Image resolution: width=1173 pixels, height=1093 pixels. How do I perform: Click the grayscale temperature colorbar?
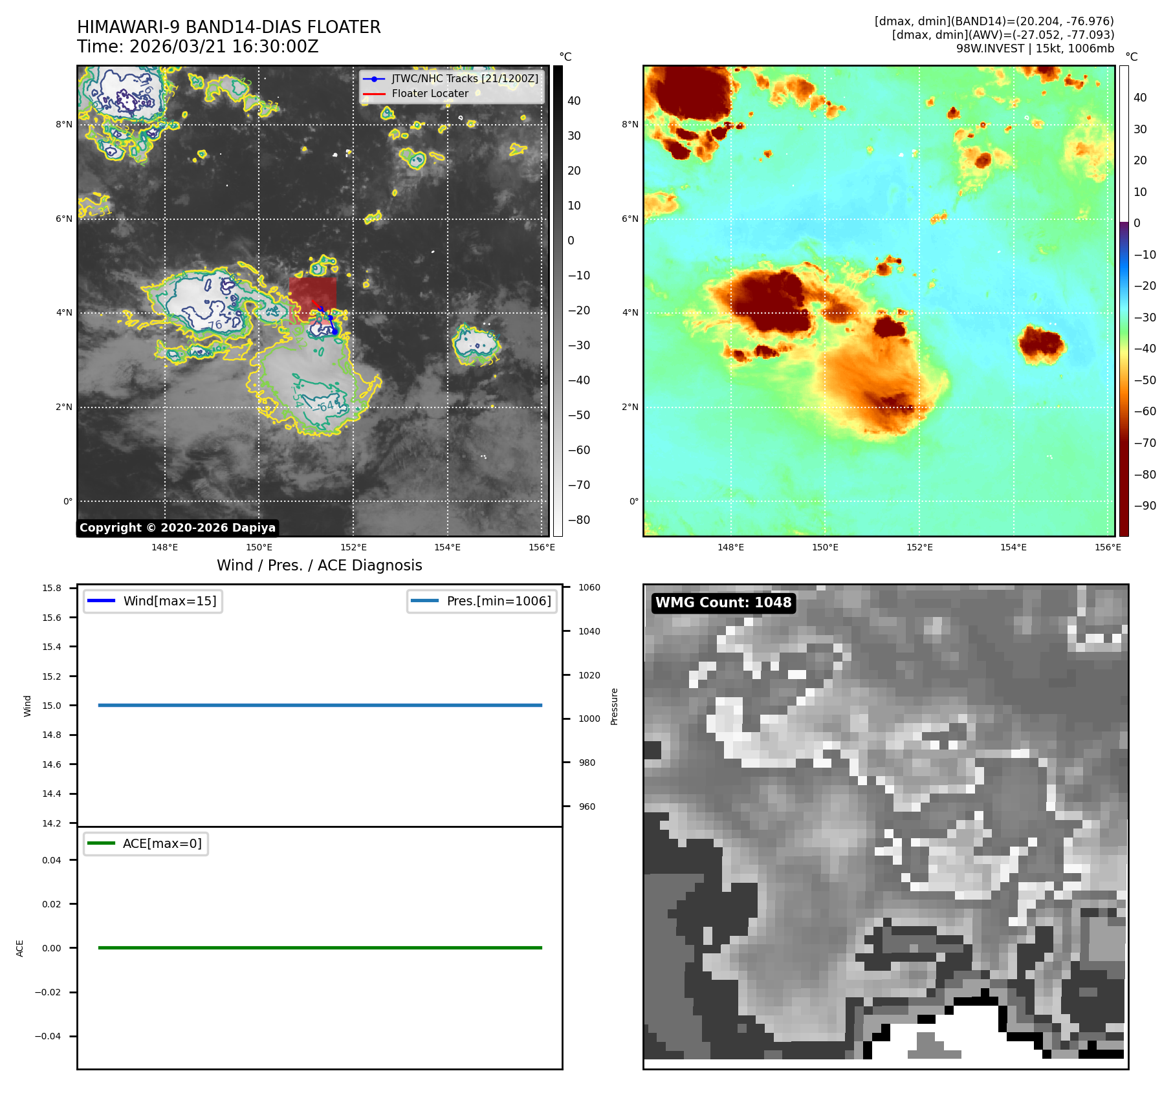click(558, 301)
